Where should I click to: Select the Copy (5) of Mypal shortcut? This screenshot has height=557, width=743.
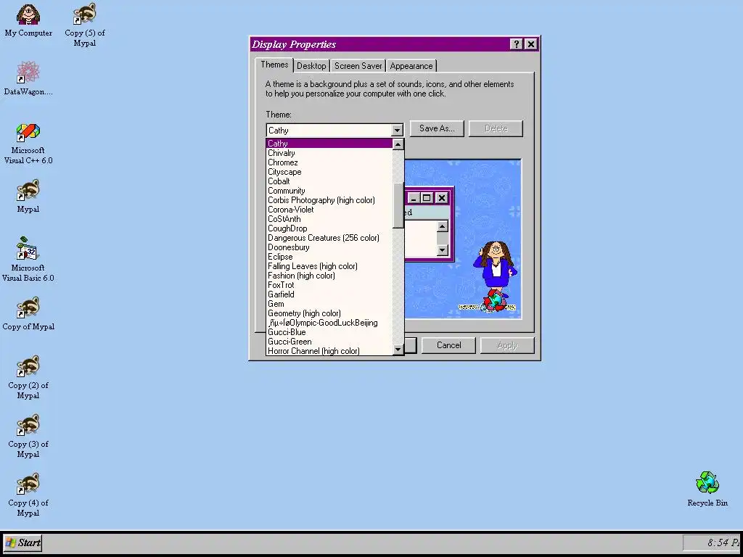[84, 25]
